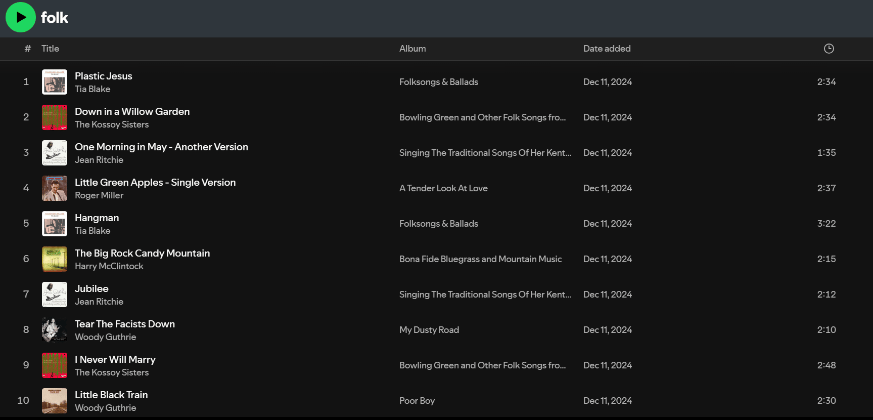
Task: Click track number 10 beside Little Black Train
Action: point(23,401)
